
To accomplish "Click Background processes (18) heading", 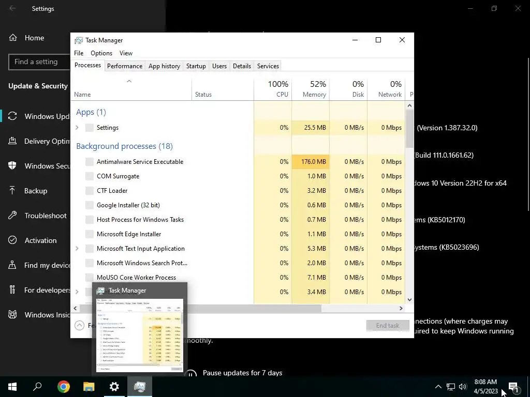I will pyautogui.click(x=124, y=146).
